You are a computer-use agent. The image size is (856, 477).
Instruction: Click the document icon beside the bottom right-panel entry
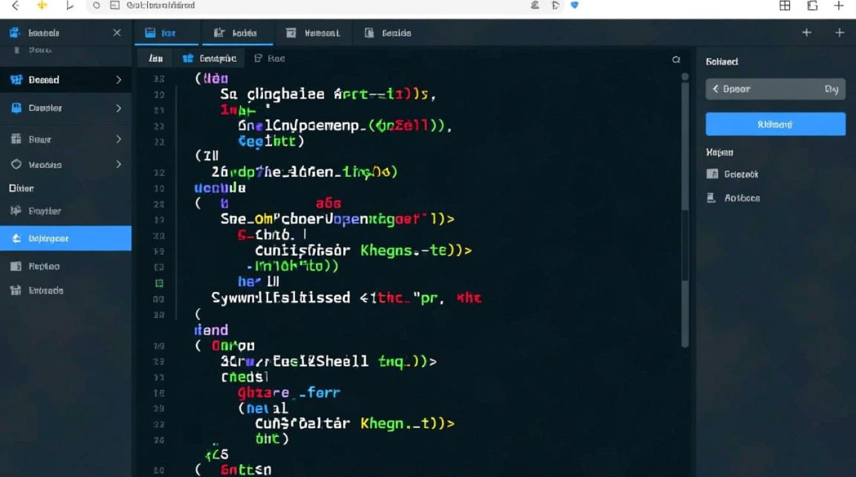(711, 198)
